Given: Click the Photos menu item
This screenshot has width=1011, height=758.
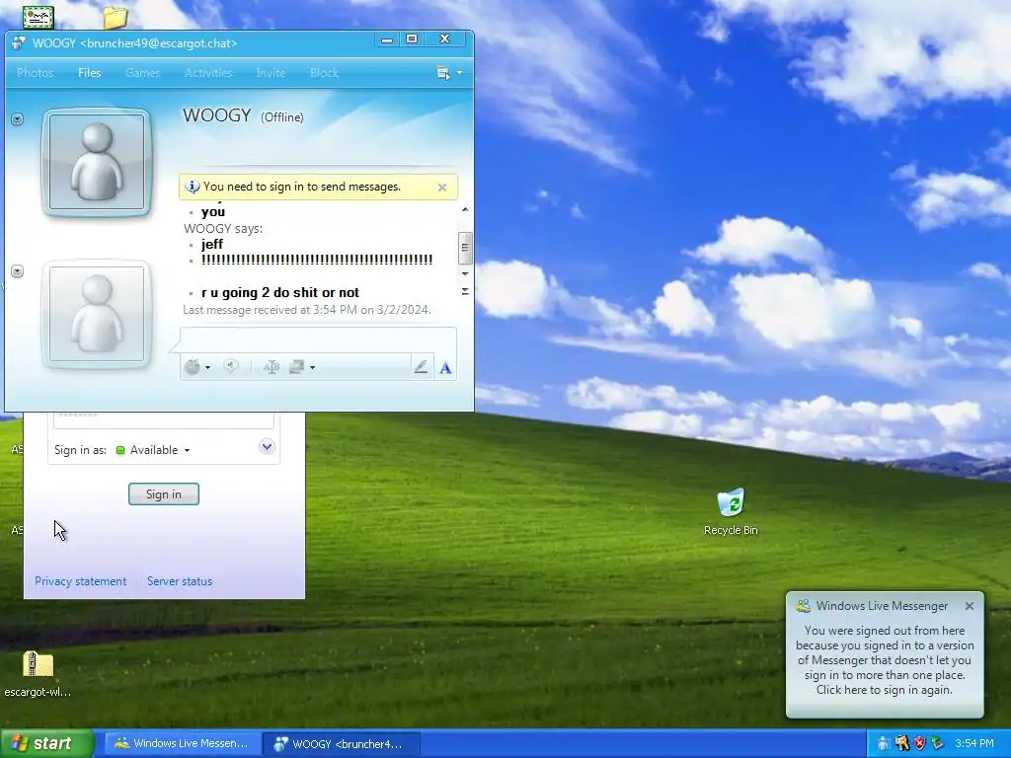Looking at the screenshot, I should [x=35, y=73].
